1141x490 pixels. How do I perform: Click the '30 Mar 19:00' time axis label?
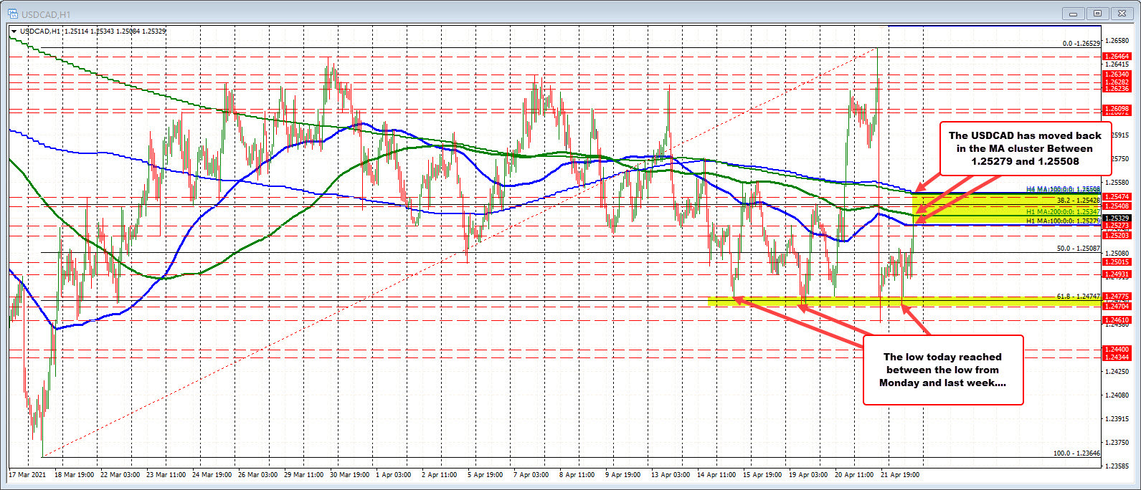(x=350, y=474)
